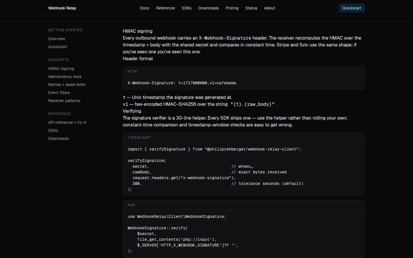Open Docs in top navigation
This screenshot has width=413, height=258.
click(x=145, y=8)
